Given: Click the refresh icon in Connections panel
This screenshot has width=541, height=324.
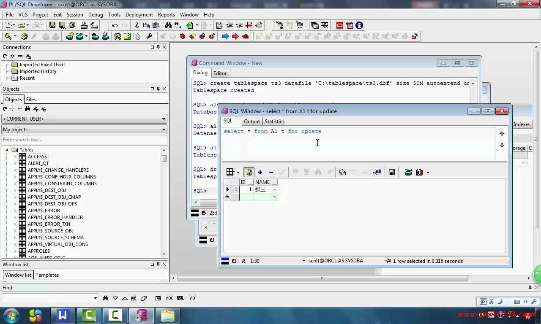Looking at the screenshot, I should pyautogui.click(x=5, y=56).
